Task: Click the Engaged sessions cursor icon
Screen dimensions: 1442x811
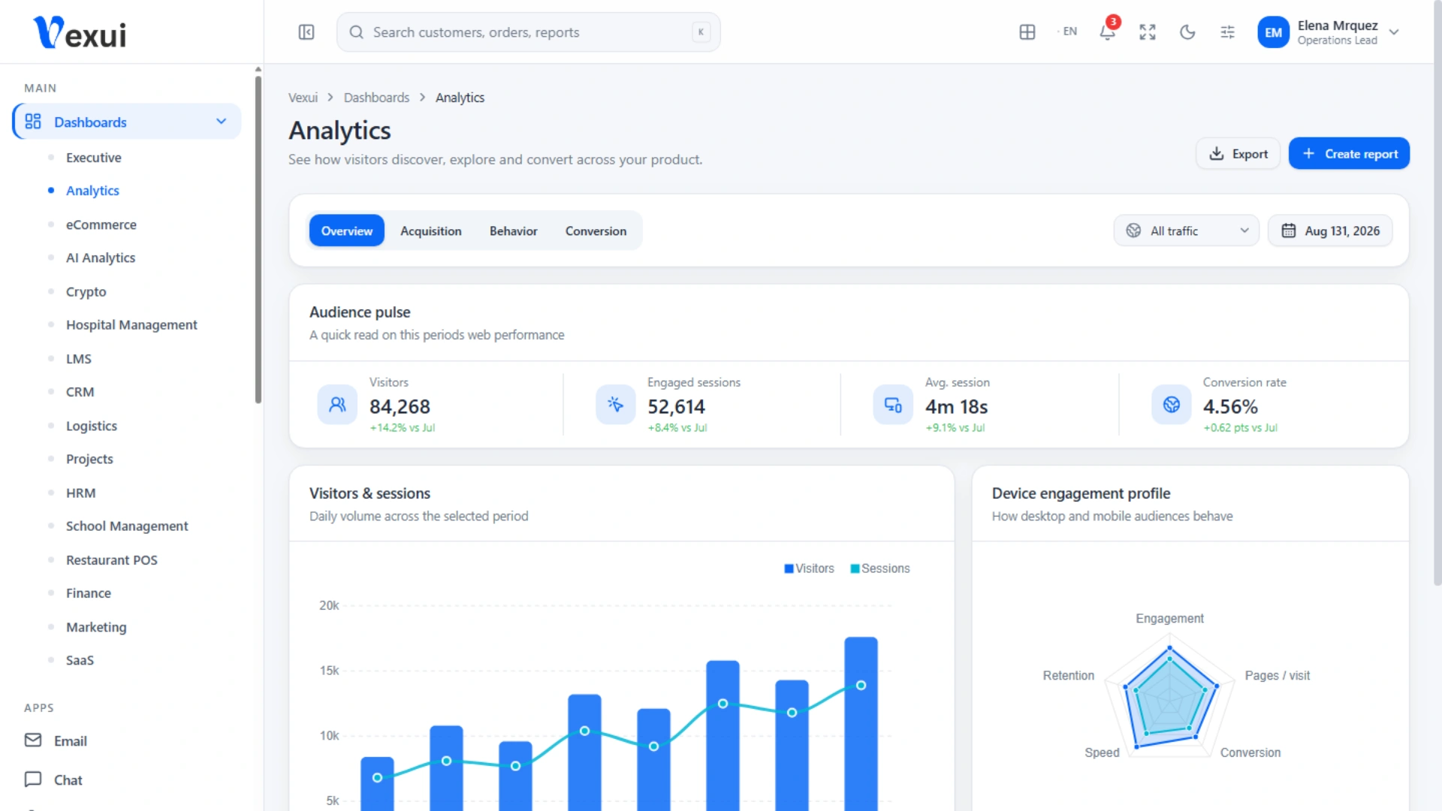Action: coord(616,405)
